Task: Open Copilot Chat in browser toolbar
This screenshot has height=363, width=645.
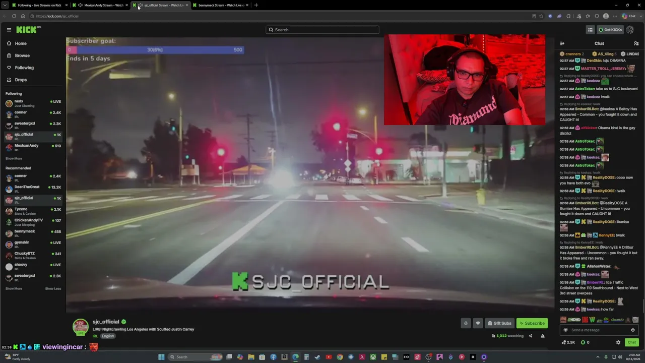Action: point(629,16)
